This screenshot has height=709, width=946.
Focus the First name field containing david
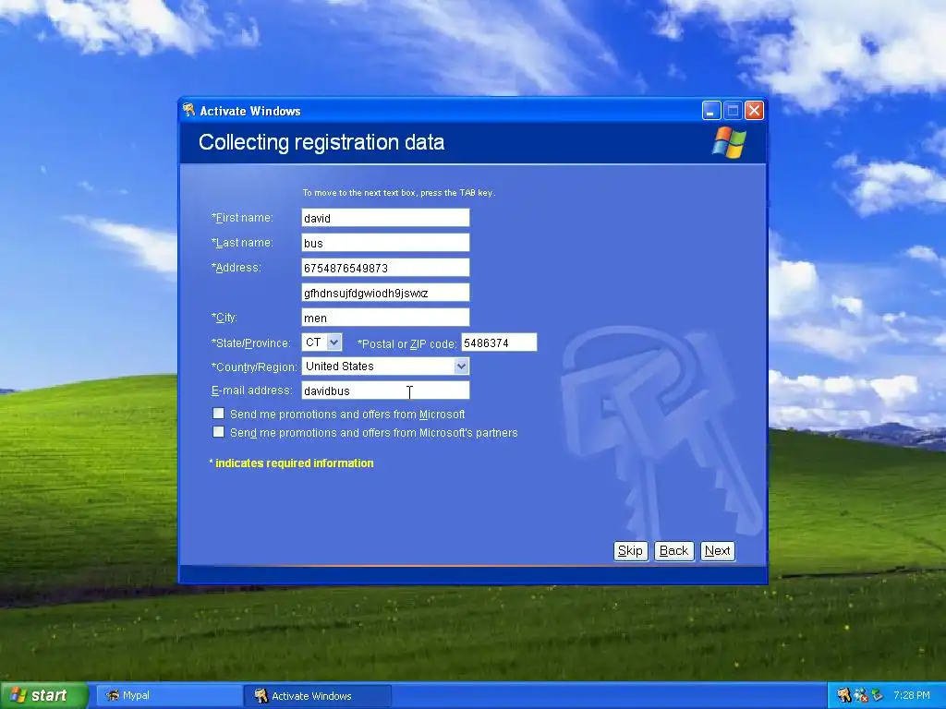point(385,218)
